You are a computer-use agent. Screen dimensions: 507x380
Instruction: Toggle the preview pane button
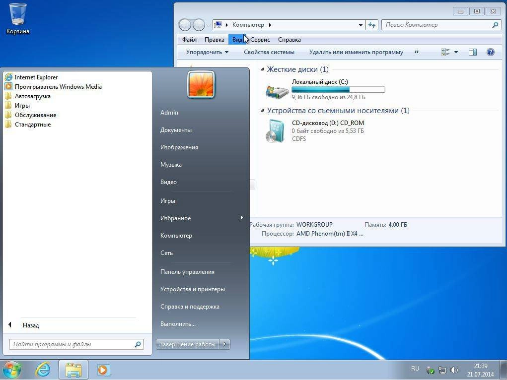[472, 52]
